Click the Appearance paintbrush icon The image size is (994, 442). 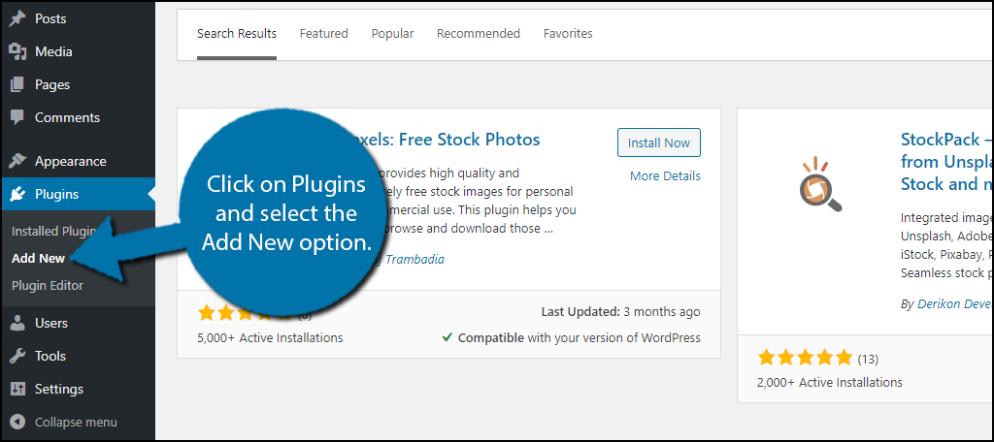(17, 161)
